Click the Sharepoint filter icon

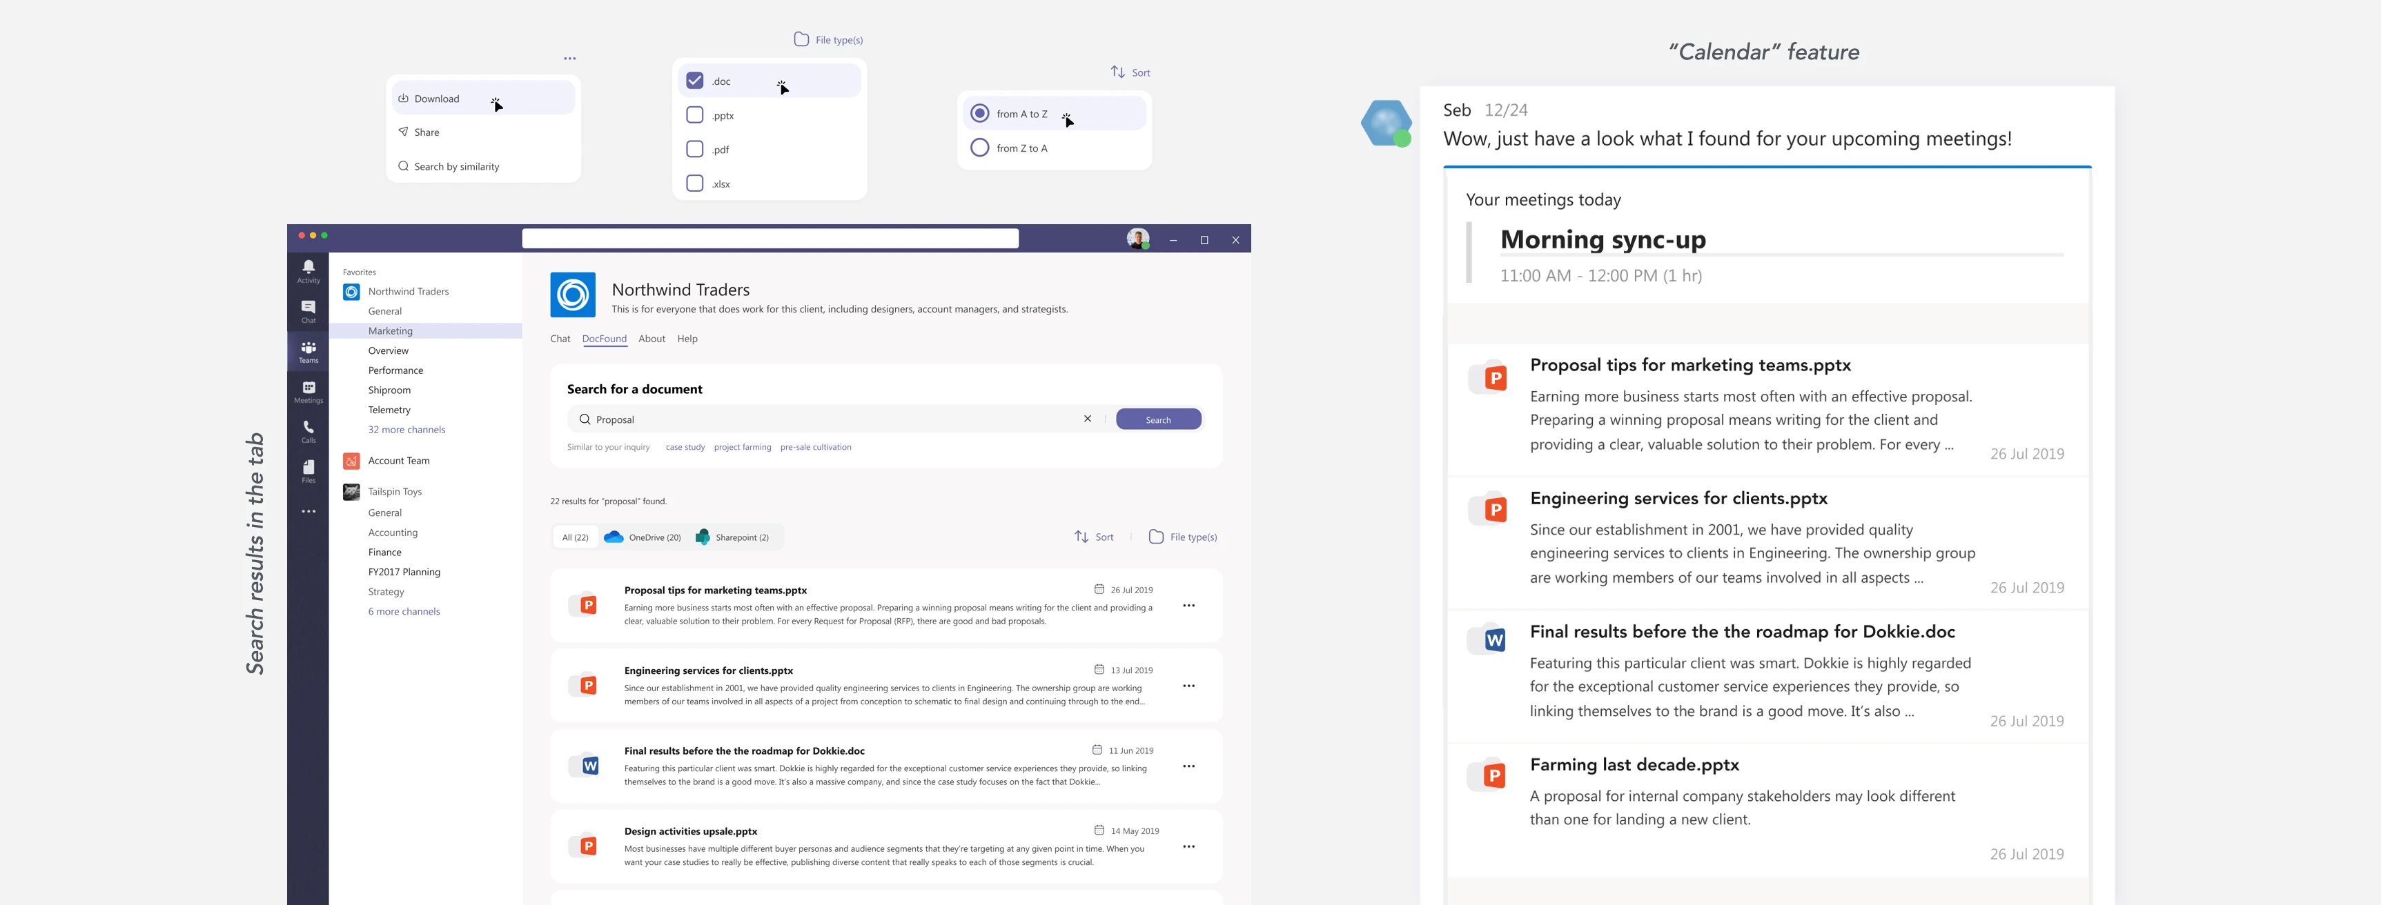coord(703,535)
